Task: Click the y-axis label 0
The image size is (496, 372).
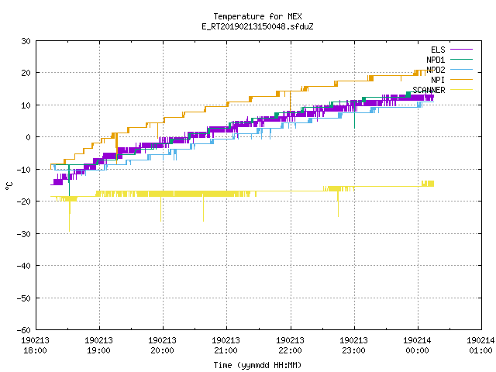Action: [29, 137]
